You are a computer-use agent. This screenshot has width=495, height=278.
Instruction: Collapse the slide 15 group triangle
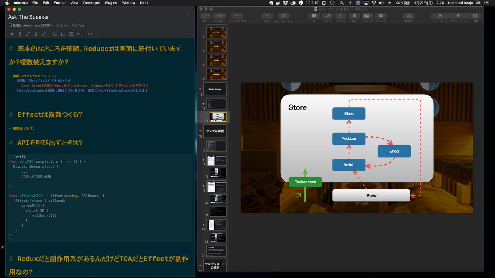(x=200, y=131)
